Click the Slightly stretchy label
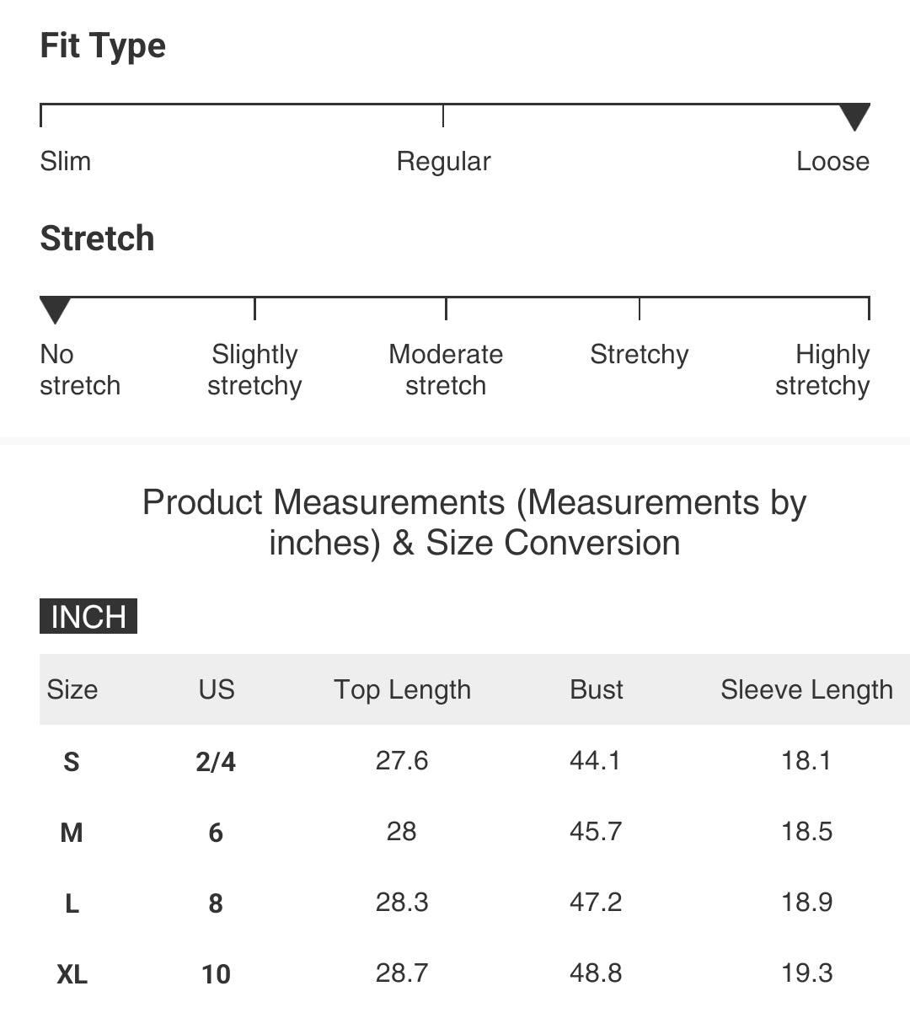The height and width of the screenshot is (1029, 910). point(254,370)
